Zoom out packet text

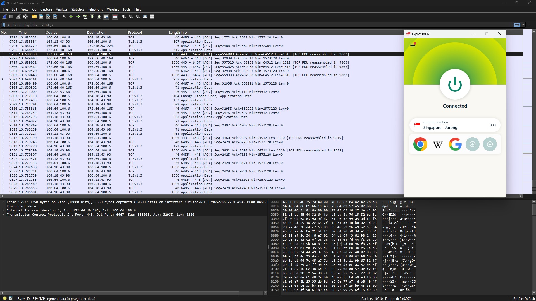[131, 17]
